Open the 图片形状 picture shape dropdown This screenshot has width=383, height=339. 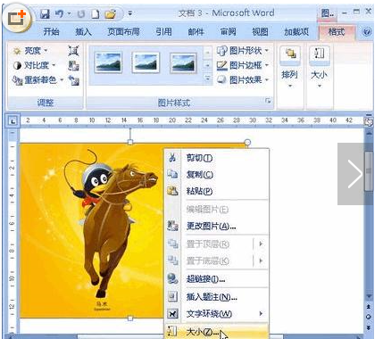[x=242, y=51]
